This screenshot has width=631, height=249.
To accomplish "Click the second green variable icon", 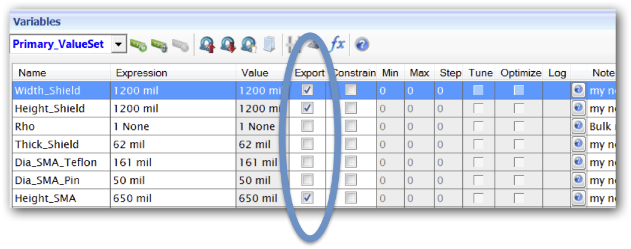I will (x=159, y=44).
